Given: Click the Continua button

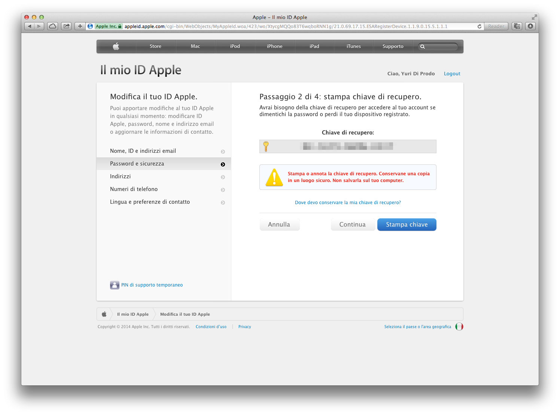Looking at the screenshot, I should pos(353,225).
